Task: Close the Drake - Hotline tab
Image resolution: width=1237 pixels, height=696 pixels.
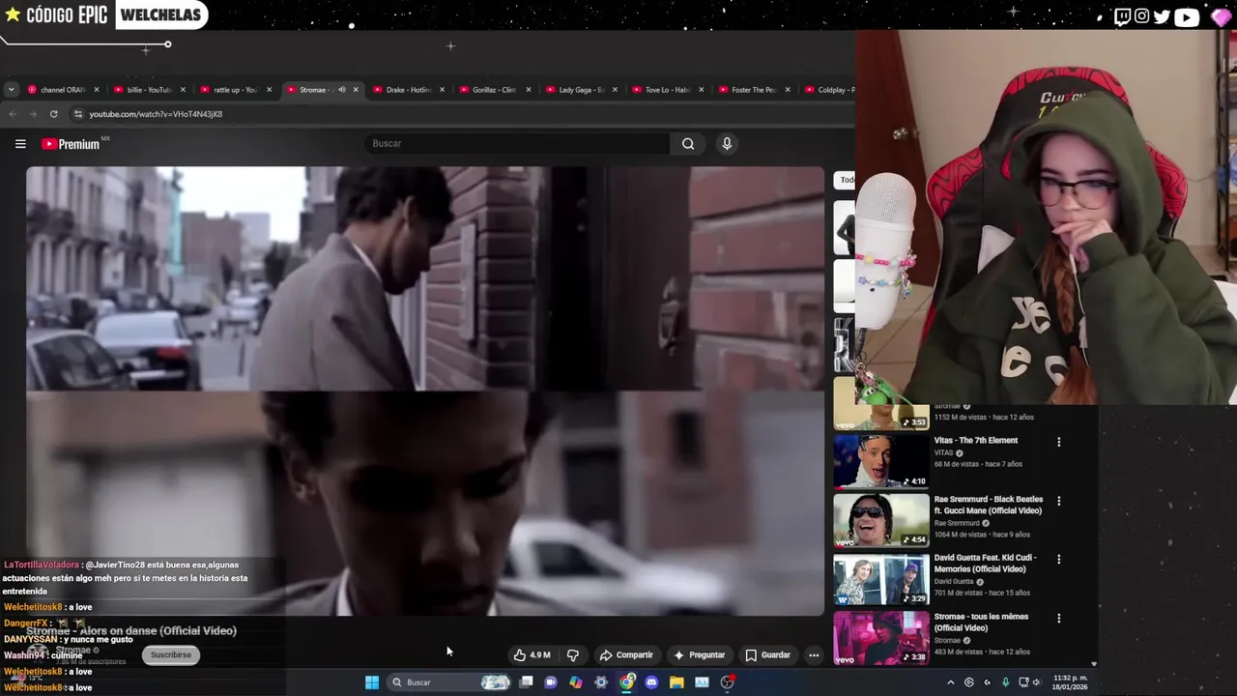Action: tap(442, 90)
